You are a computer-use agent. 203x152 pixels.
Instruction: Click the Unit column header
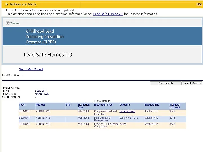pyautogui.click(x=68, y=105)
